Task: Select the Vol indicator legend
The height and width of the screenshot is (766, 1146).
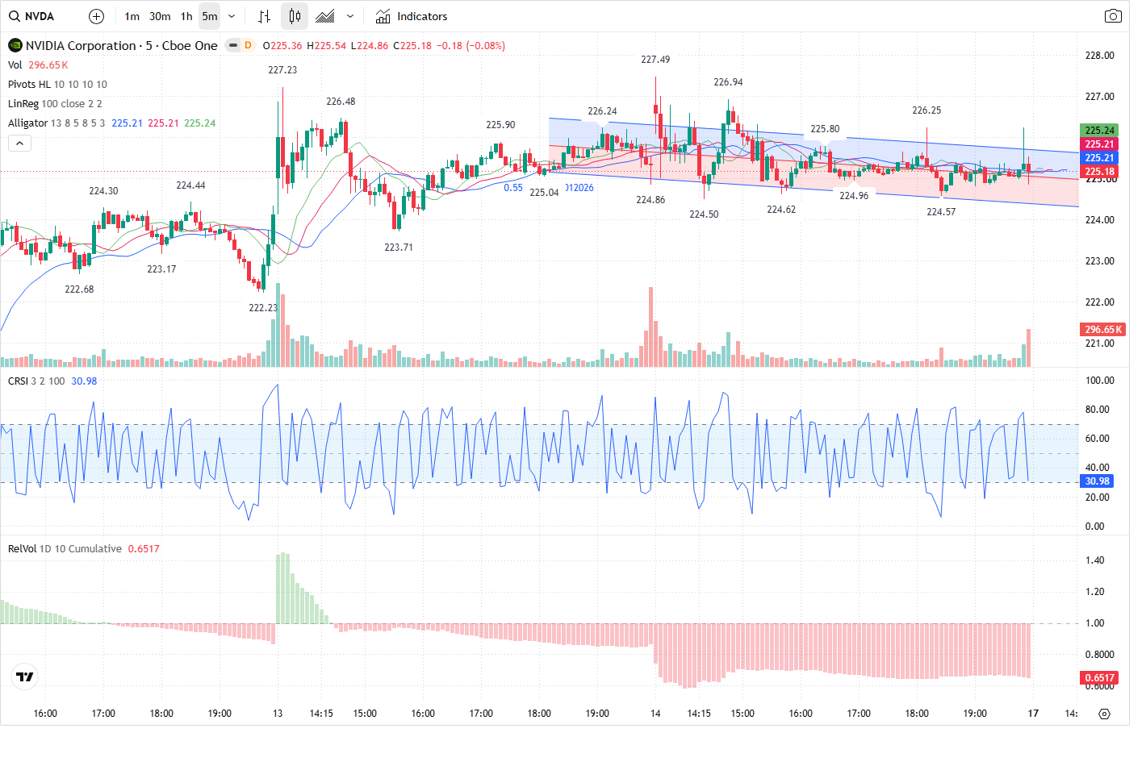Action: point(15,65)
